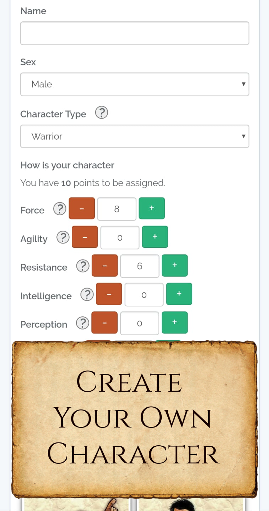Increase Intelligence by one point
Screen dimensions: 269x511
[179, 294]
